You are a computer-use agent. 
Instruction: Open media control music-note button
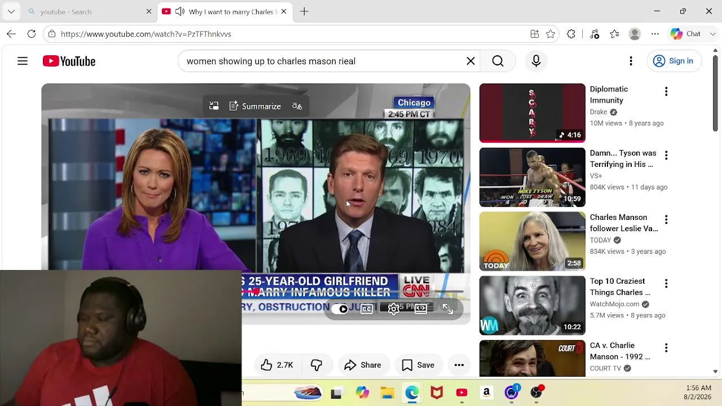tap(595, 34)
